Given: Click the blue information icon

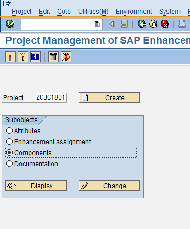Looking at the screenshot, I should 36,57.
